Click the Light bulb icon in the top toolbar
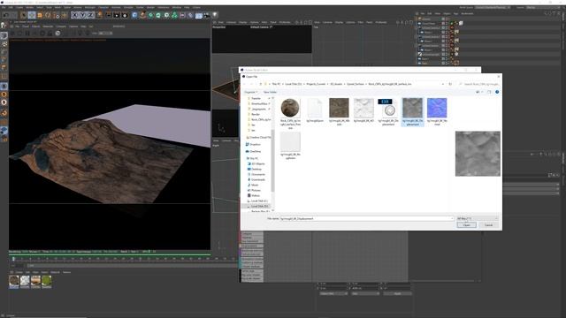The width and height of the screenshot is (566, 318). (x=215, y=15)
